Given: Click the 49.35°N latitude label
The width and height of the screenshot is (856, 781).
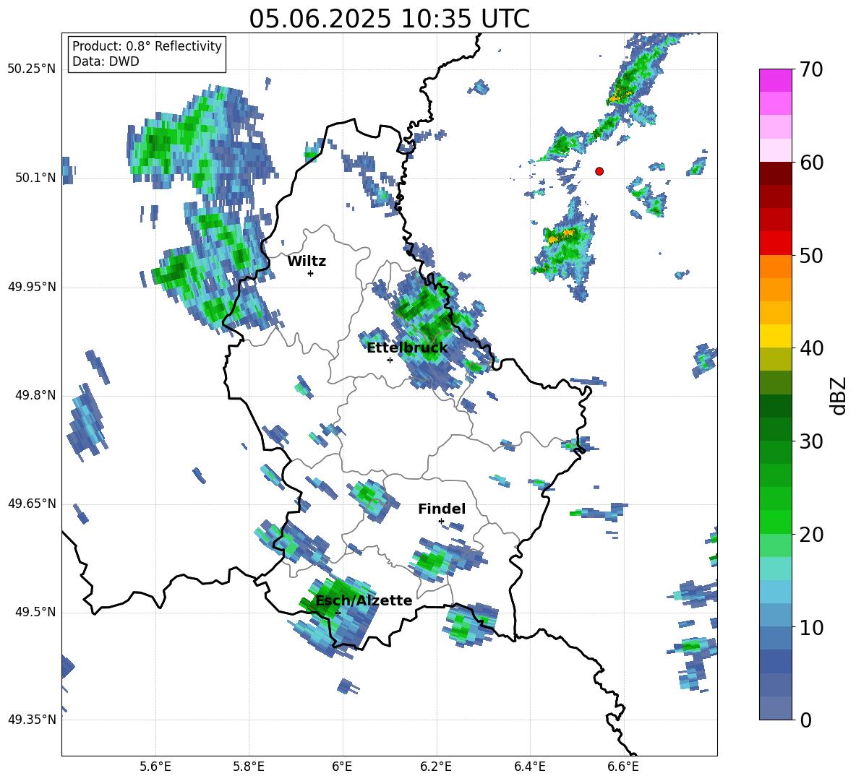Looking at the screenshot, I should tap(32, 720).
